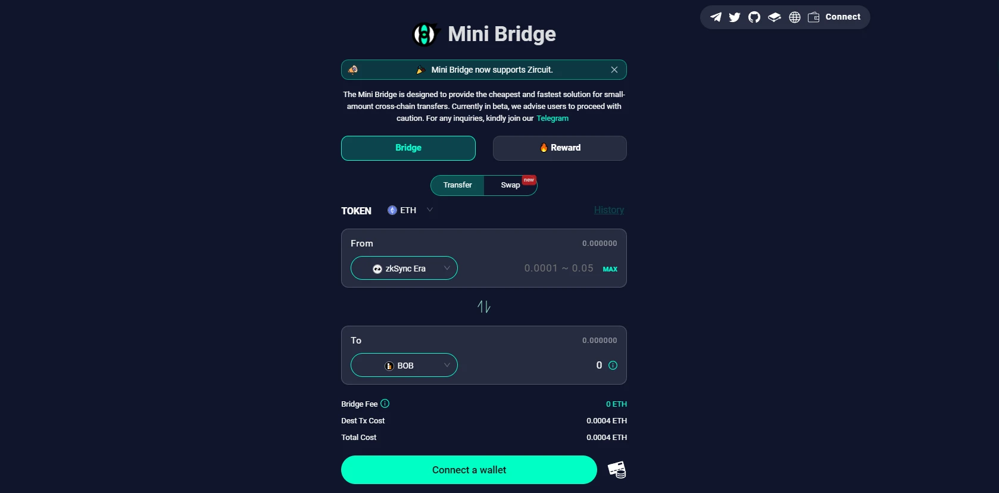Screen dimensions: 999x493
Task: Expand the zkSync Era source chain dropdown
Action: coord(404,269)
